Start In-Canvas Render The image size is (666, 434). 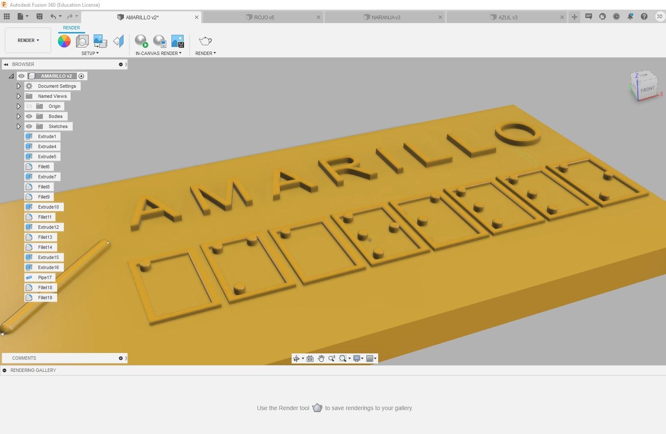tap(141, 41)
